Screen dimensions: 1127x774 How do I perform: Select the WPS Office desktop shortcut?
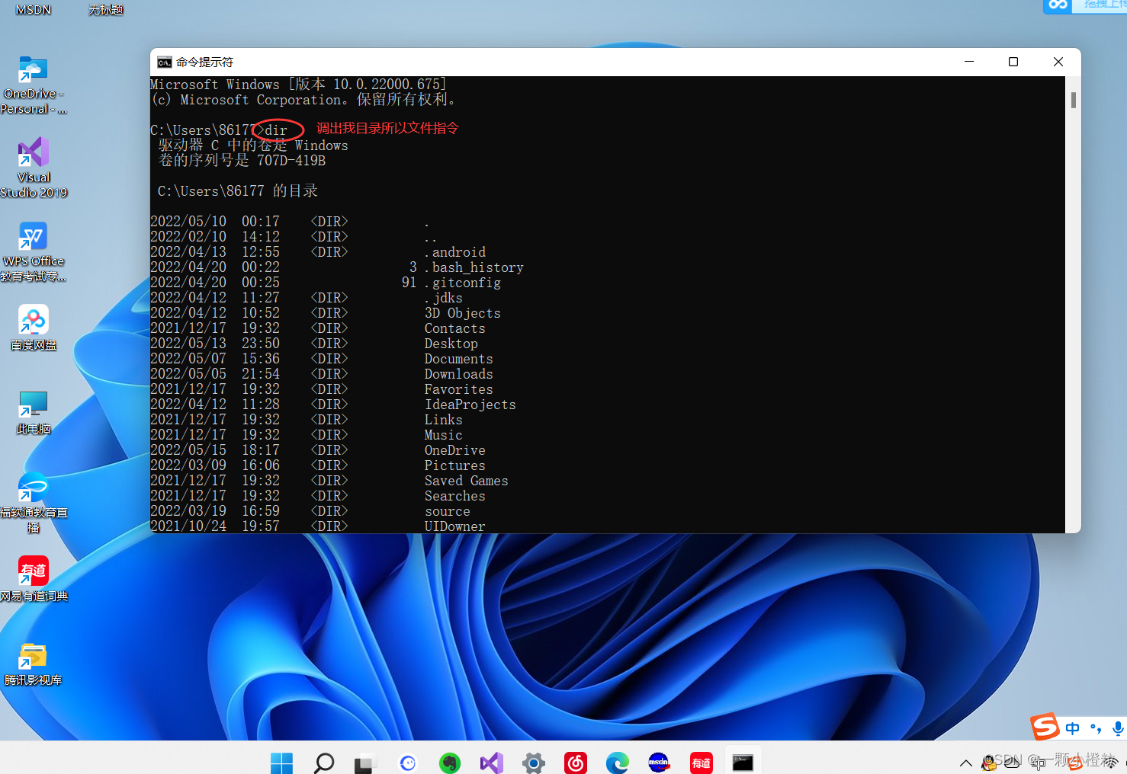[x=34, y=252]
